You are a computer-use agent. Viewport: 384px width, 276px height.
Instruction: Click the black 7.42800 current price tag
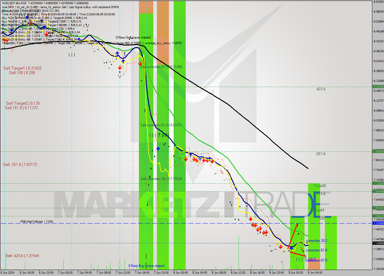coord(378,243)
